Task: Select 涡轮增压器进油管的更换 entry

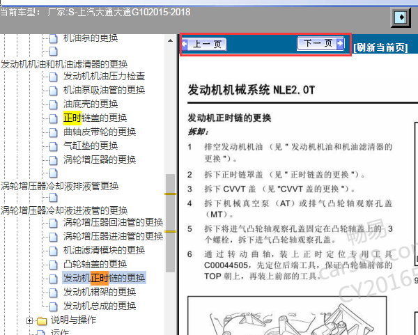Action: (x=113, y=236)
